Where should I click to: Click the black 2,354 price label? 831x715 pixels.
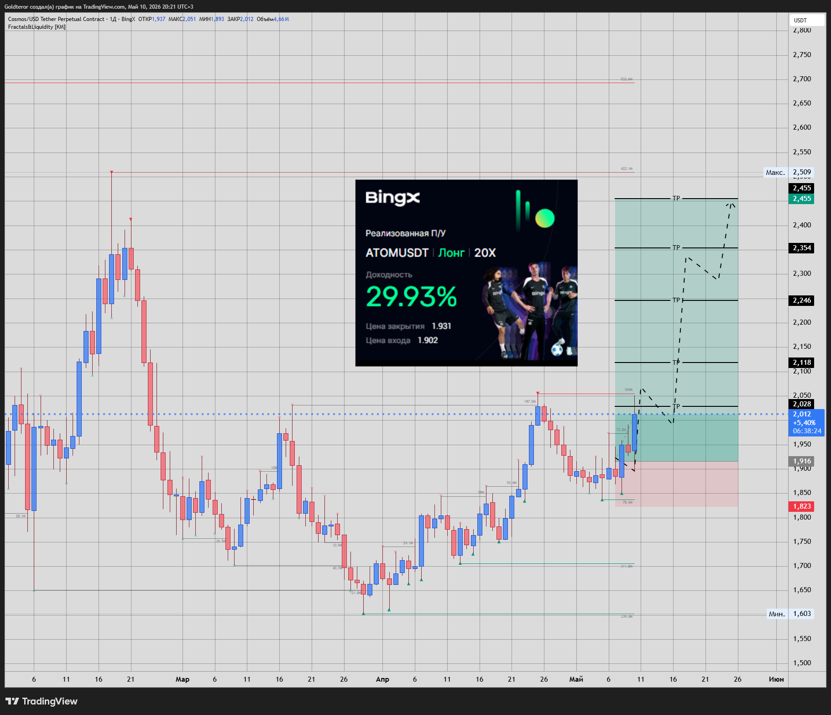pyautogui.click(x=802, y=248)
